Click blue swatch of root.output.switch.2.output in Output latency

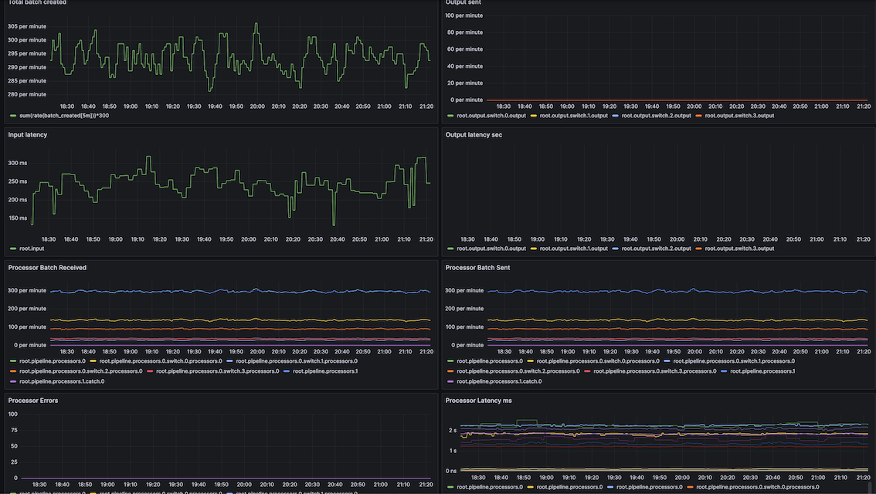pyautogui.click(x=615, y=249)
